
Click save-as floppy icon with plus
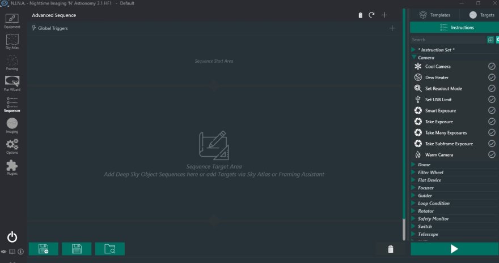44,249
